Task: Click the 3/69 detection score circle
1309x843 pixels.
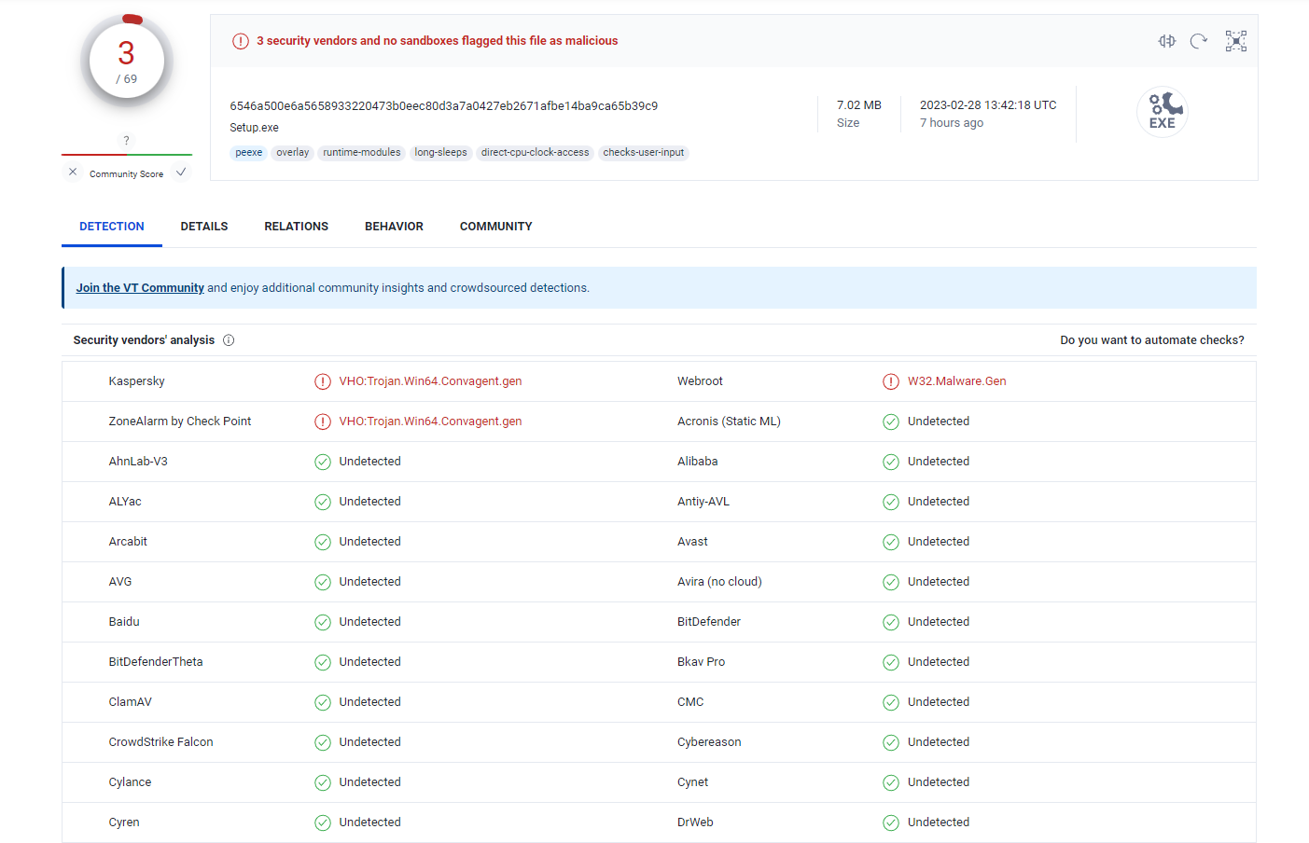Action: (127, 61)
